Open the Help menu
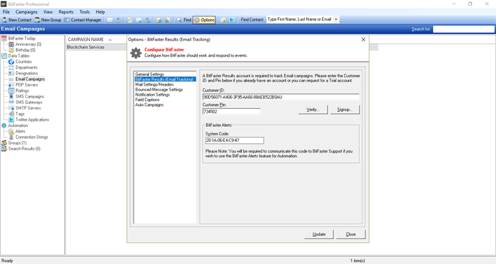 [101, 12]
